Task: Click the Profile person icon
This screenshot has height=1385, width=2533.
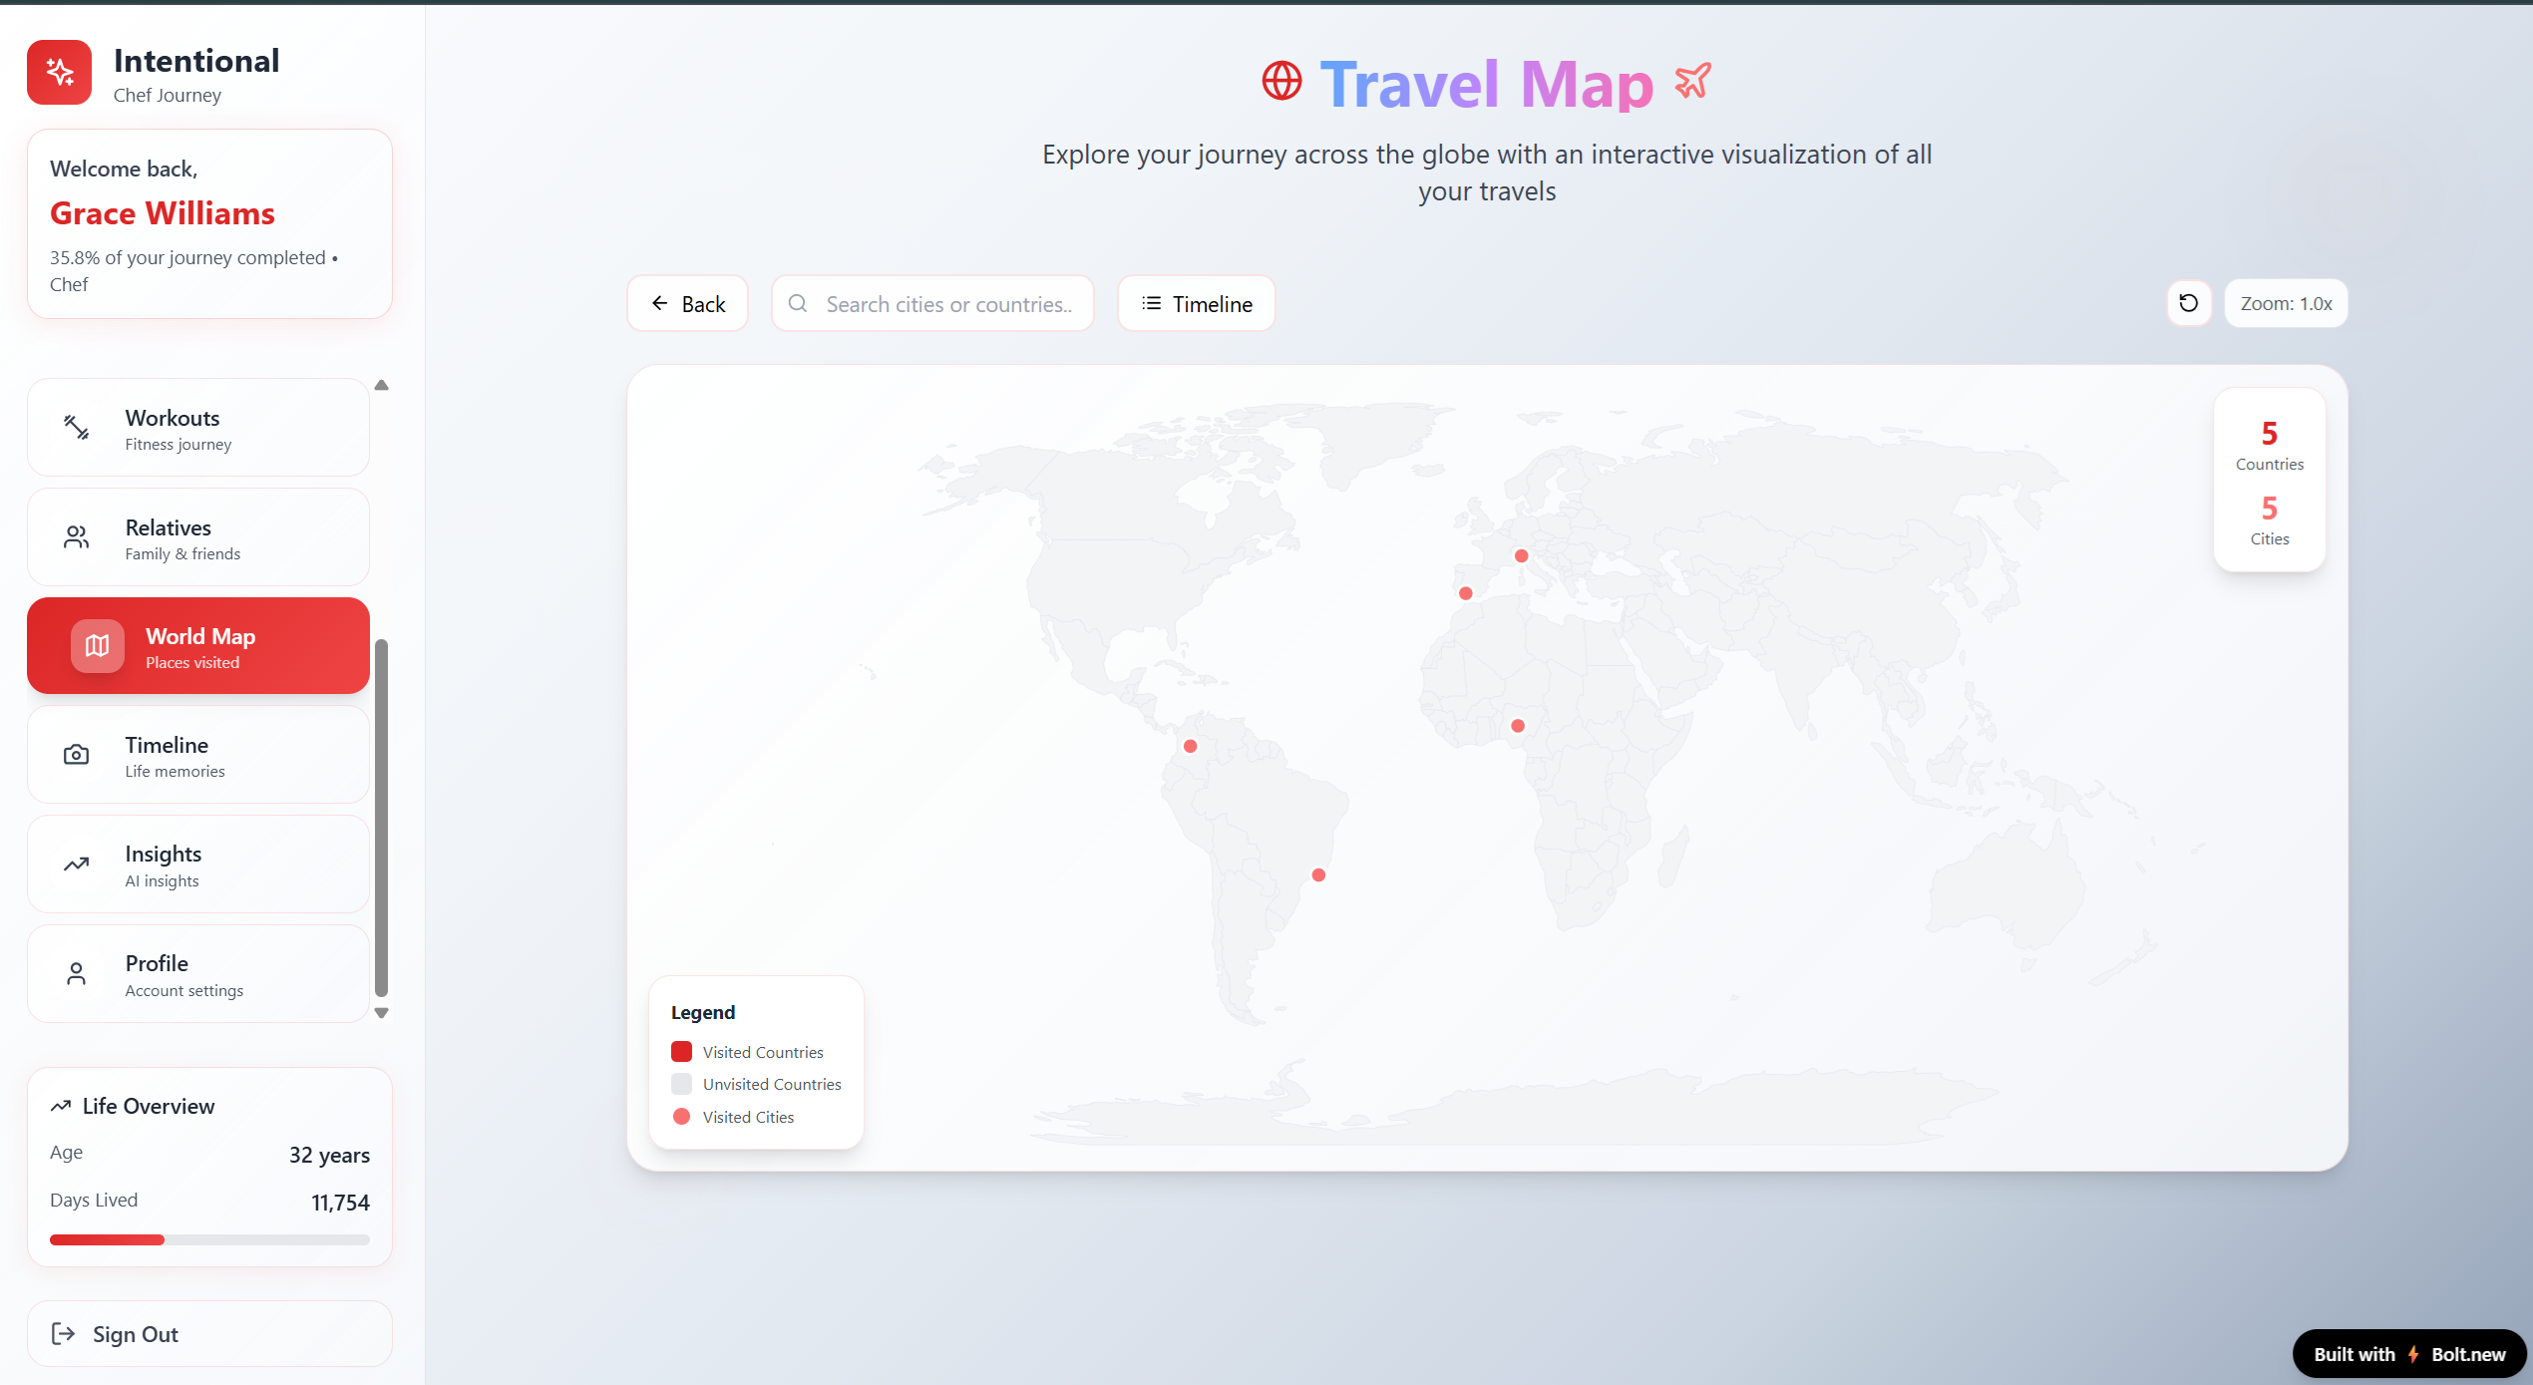Action: (77, 974)
